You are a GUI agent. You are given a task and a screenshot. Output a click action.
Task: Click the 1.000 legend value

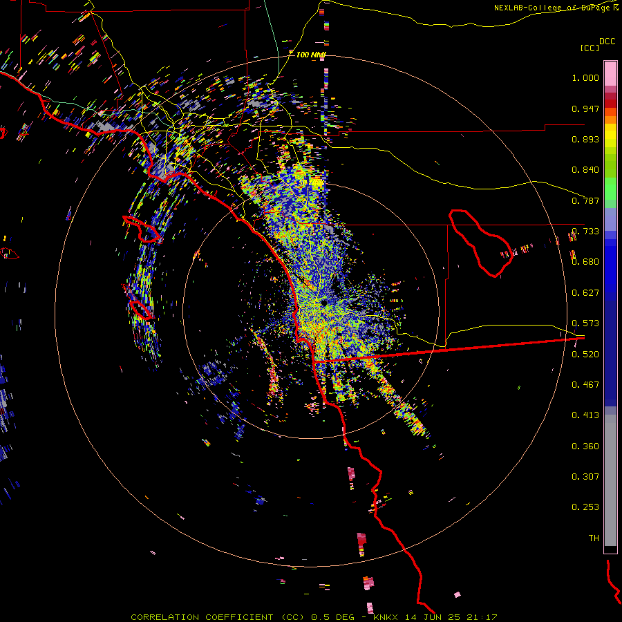click(x=585, y=77)
